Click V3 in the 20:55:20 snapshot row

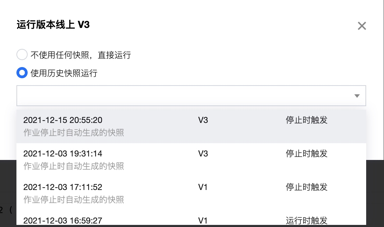pyautogui.click(x=203, y=120)
